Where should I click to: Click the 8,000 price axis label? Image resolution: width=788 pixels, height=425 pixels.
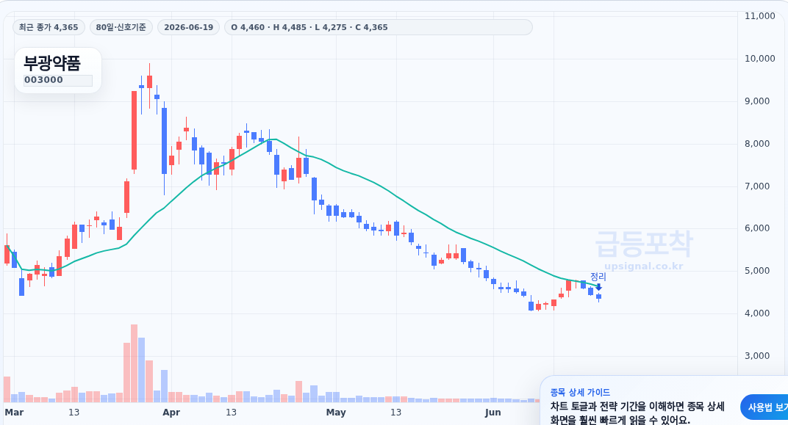[757, 144]
